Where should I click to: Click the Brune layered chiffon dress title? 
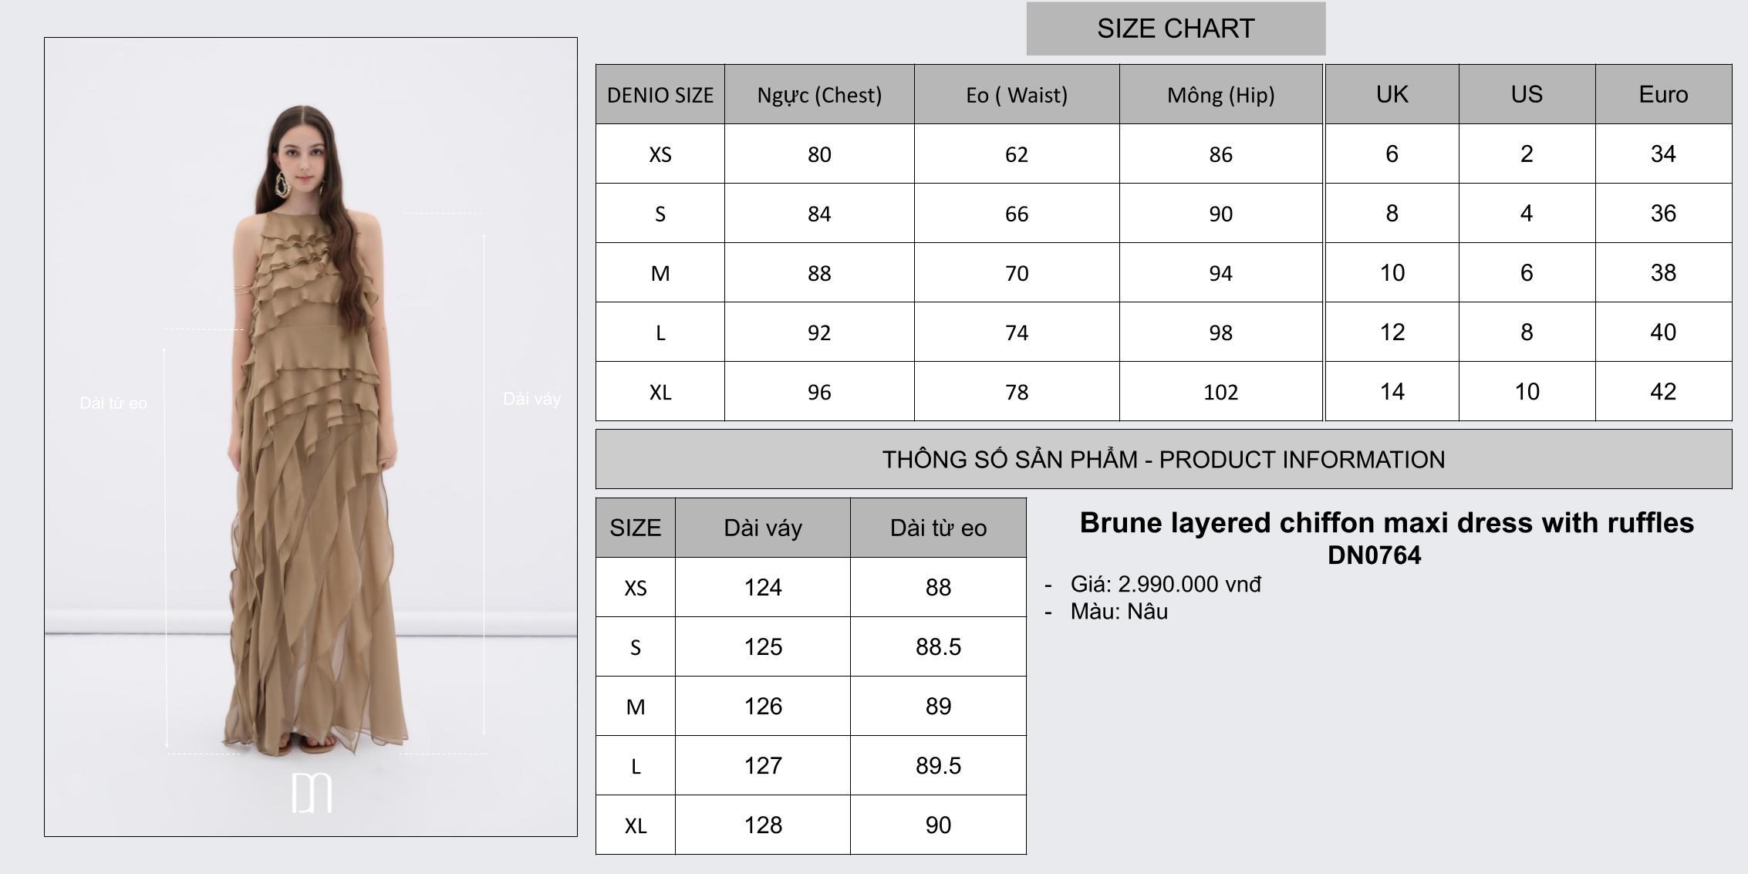1386,523
